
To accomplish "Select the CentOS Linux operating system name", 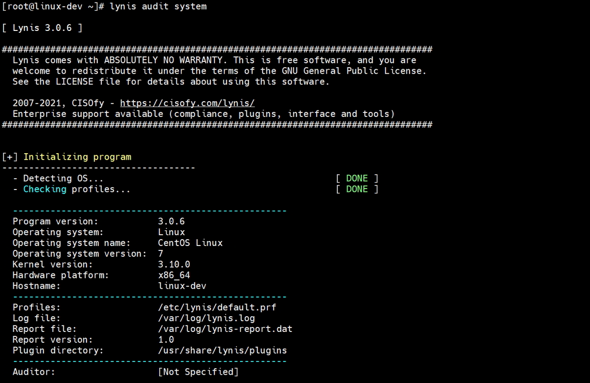I will 190,243.
